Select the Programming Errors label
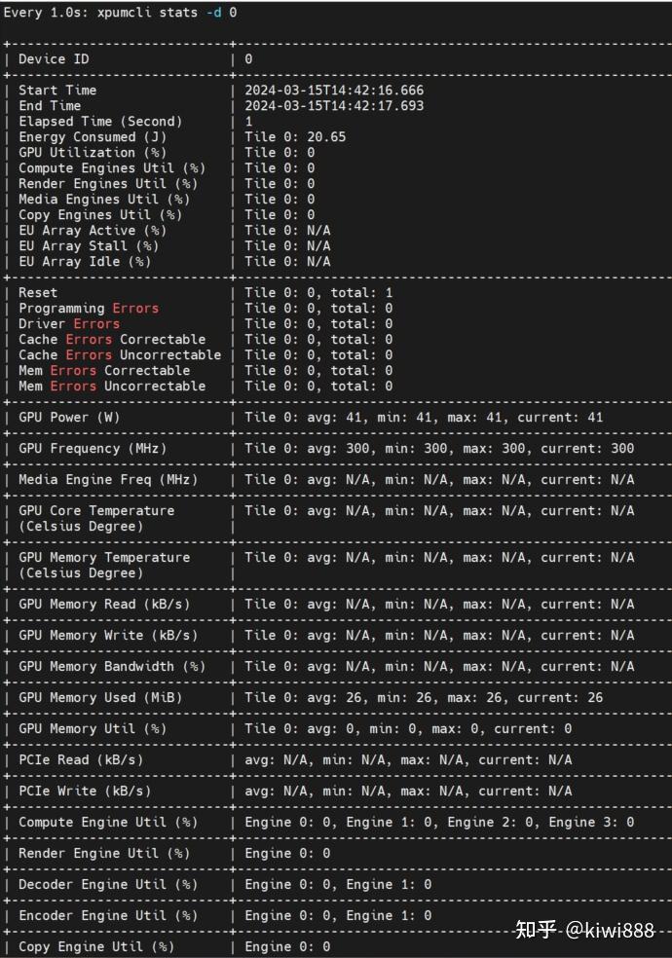Viewport: 672px width, 958px height. (89, 309)
